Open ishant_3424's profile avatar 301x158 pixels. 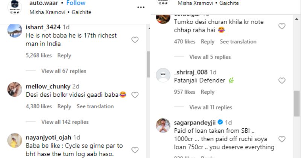click(15, 31)
